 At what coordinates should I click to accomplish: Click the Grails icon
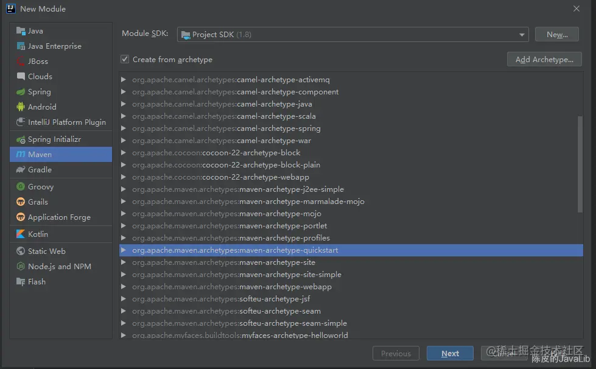coord(21,202)
